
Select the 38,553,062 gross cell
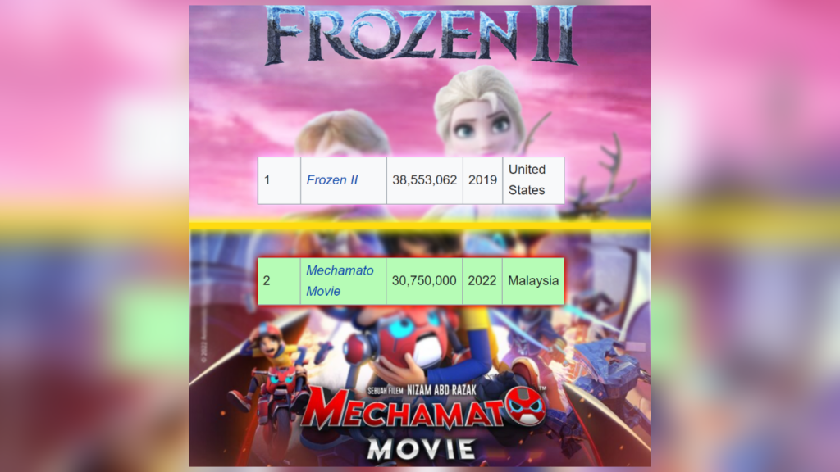[x=424, y=180]
